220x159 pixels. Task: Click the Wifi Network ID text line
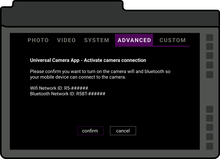pos(59,88)
